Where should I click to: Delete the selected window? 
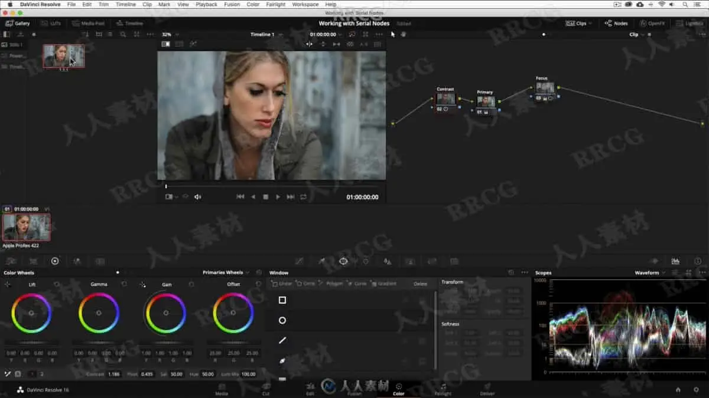click(420, 284)
